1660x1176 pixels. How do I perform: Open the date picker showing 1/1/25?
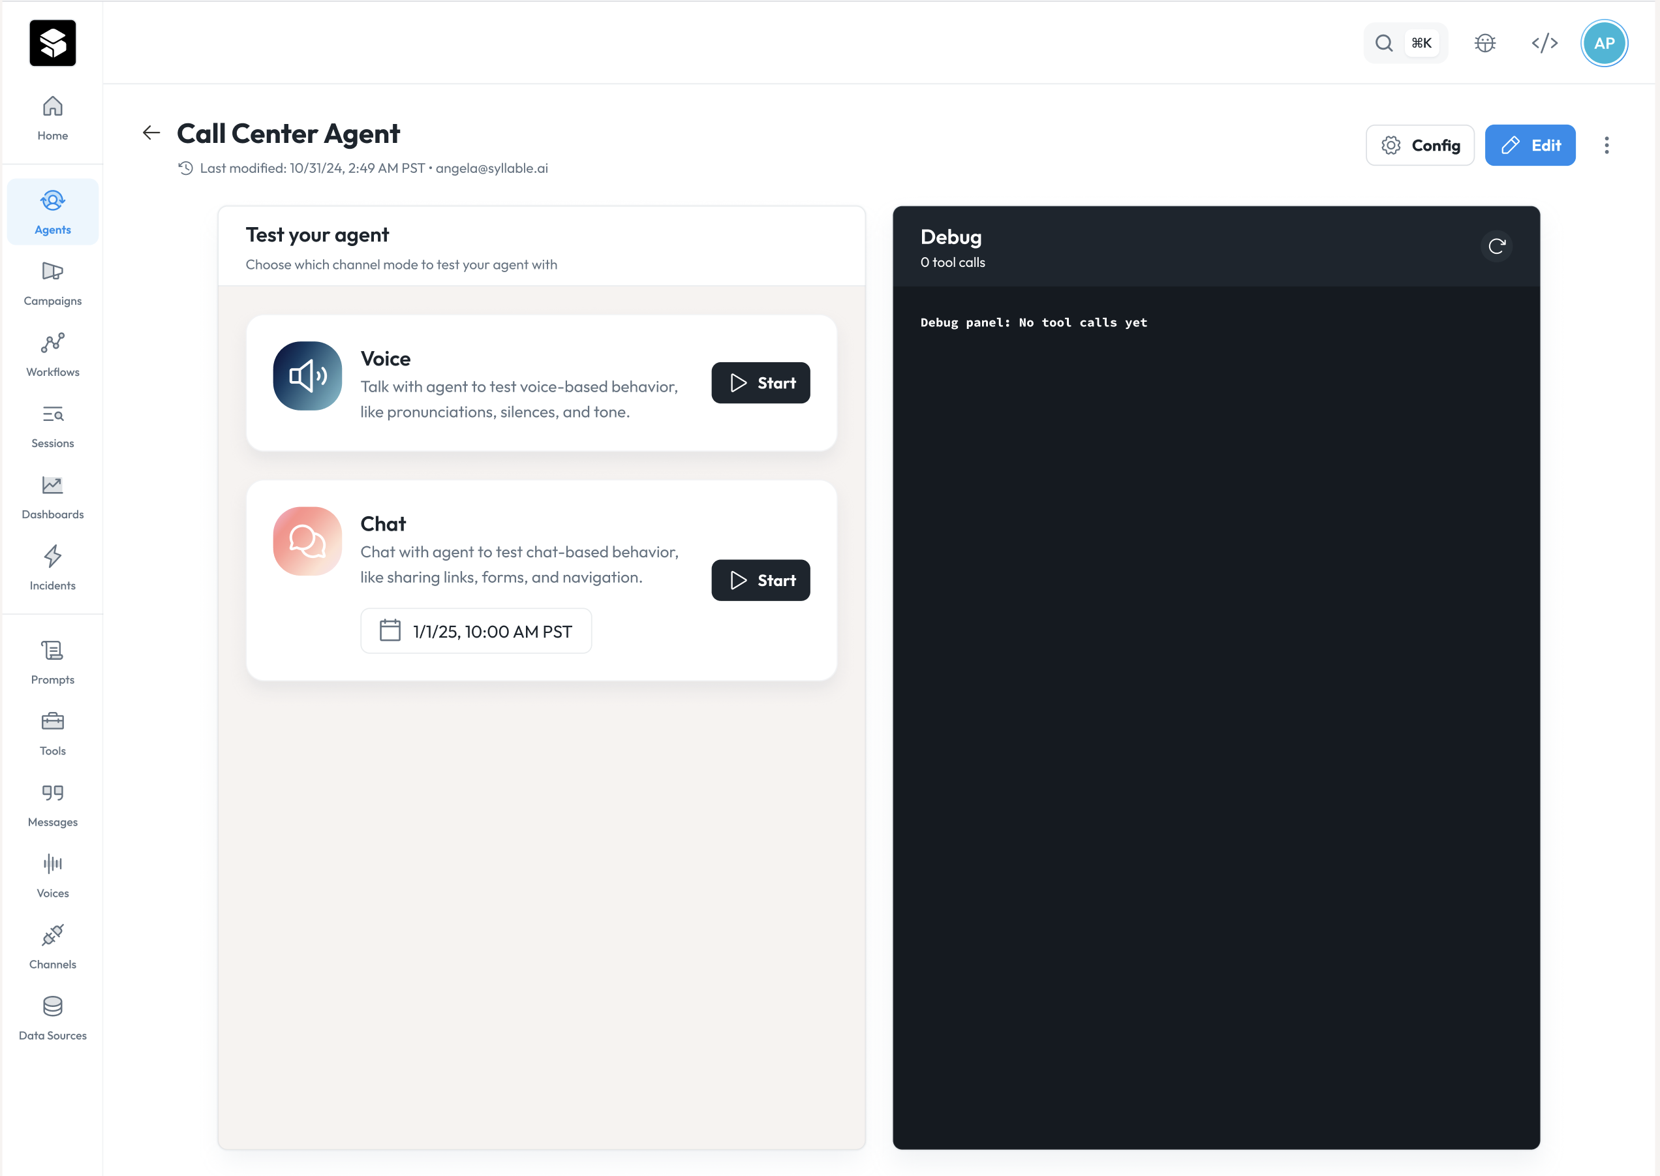(476, 630)
